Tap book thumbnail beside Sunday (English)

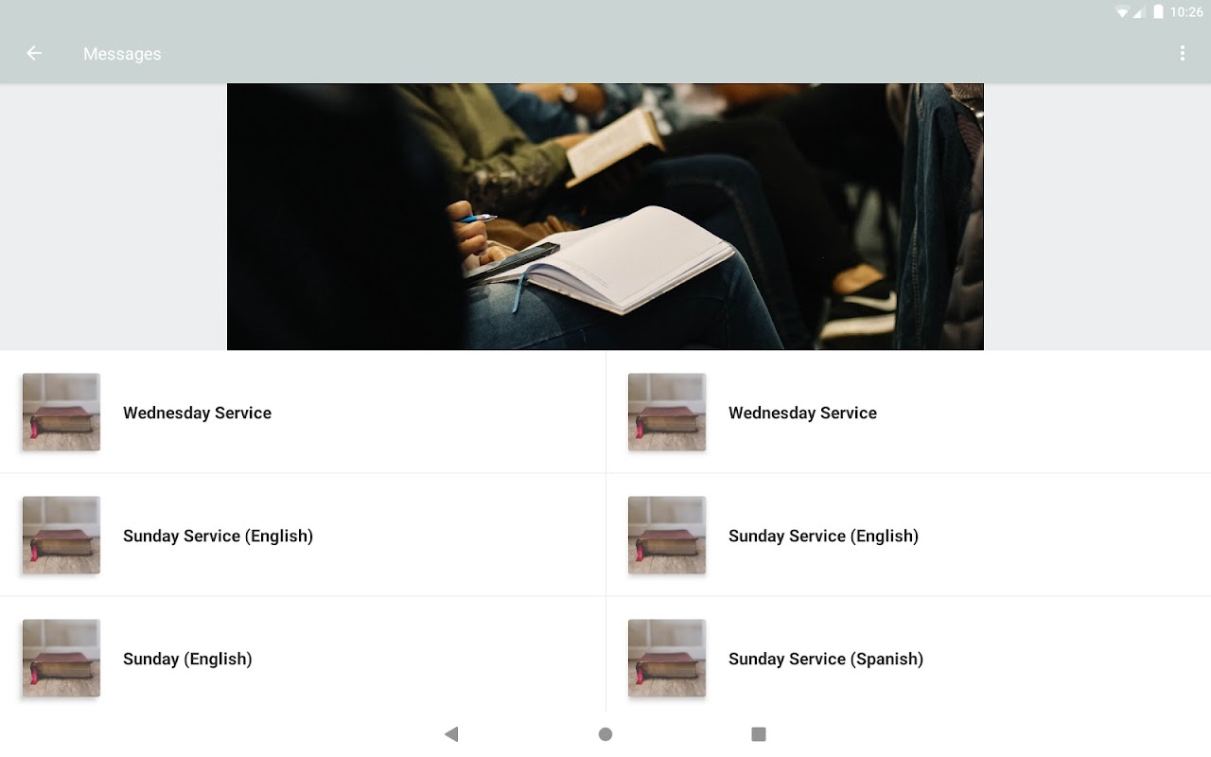pyautogui.click(x=61, y=658)
